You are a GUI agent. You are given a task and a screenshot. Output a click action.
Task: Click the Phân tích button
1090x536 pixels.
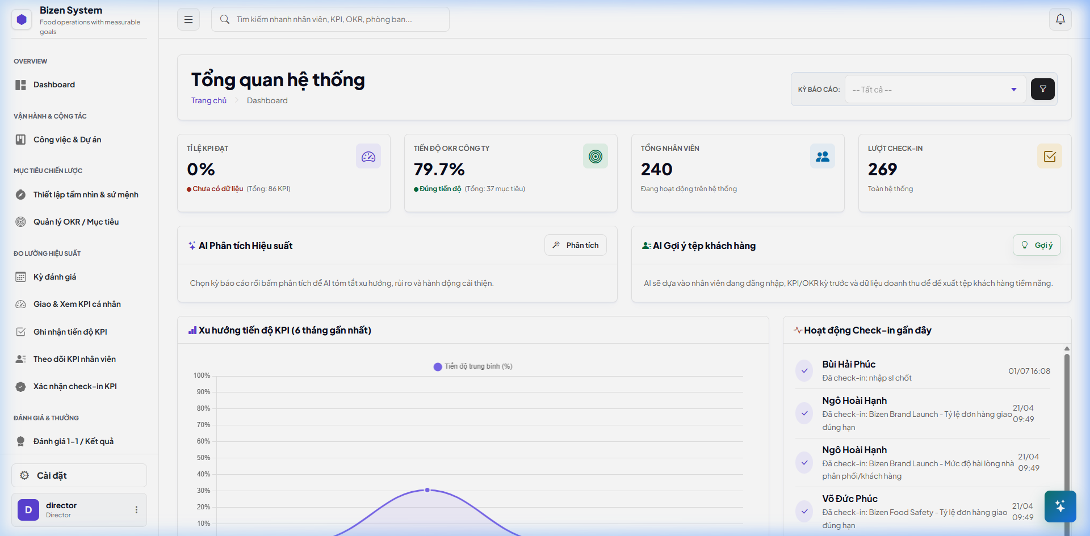point(576,245)
